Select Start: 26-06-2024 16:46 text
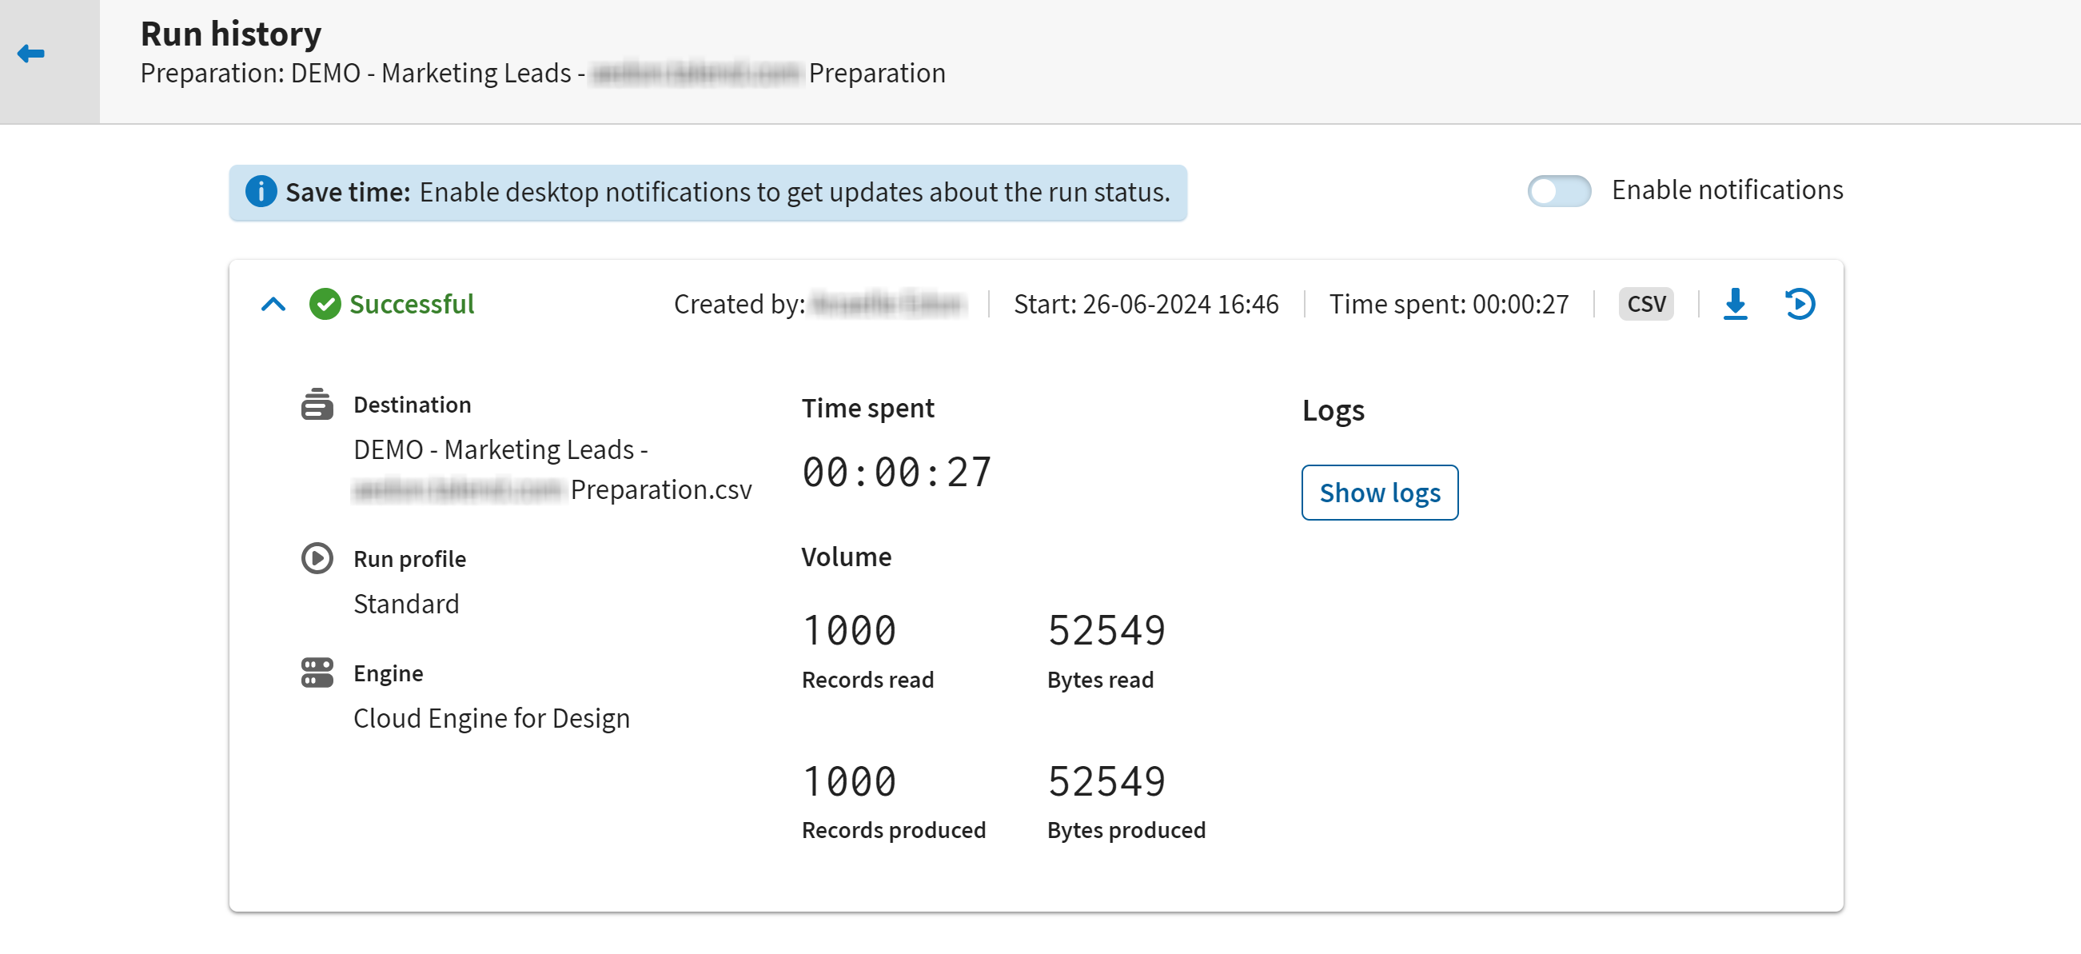The width and height of the screenshot is (2081, 954). pos(1146,305)
